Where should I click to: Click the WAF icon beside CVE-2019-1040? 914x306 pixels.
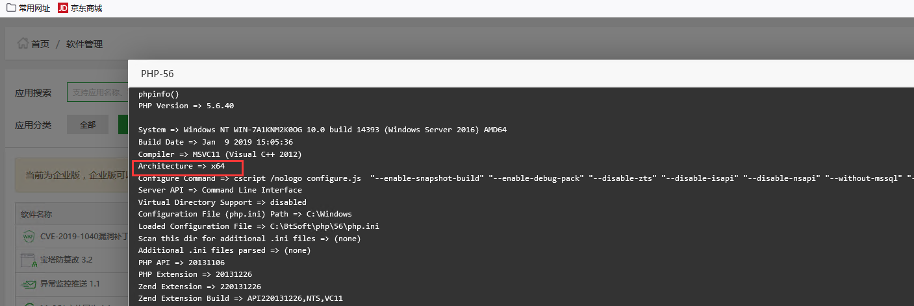(29, 236)
